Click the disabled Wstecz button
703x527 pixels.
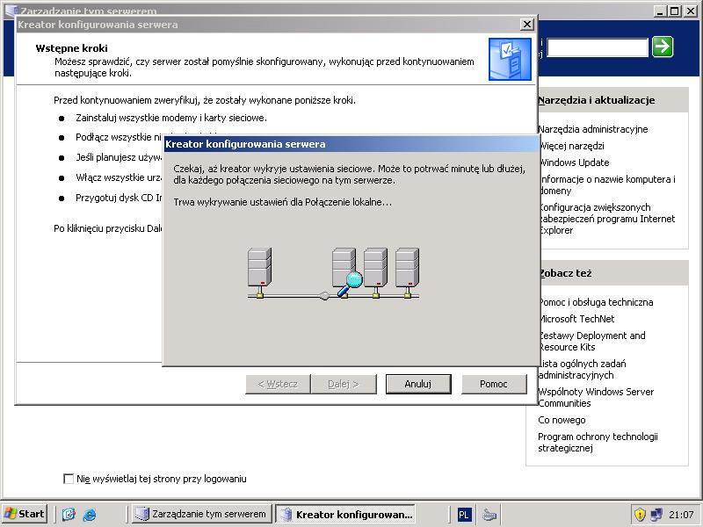click(278, 384)
